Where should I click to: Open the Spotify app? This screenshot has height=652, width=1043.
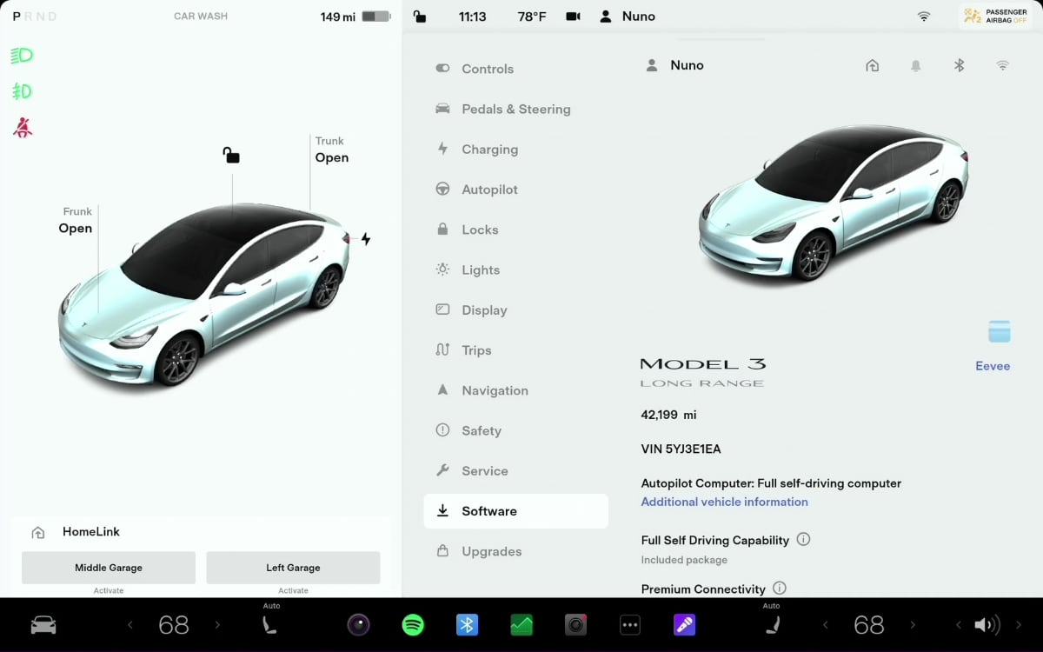click(413, 624)
